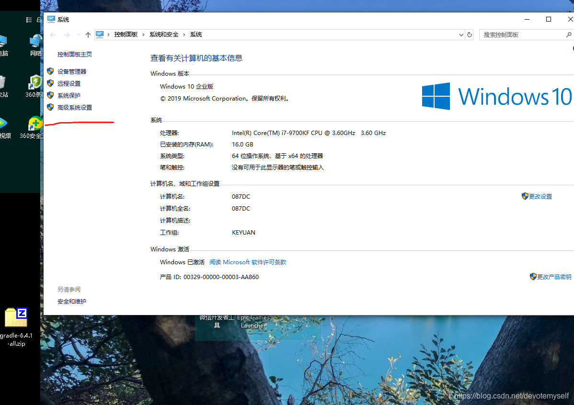Click shield icon beside 远程设置

pos(50,83)
